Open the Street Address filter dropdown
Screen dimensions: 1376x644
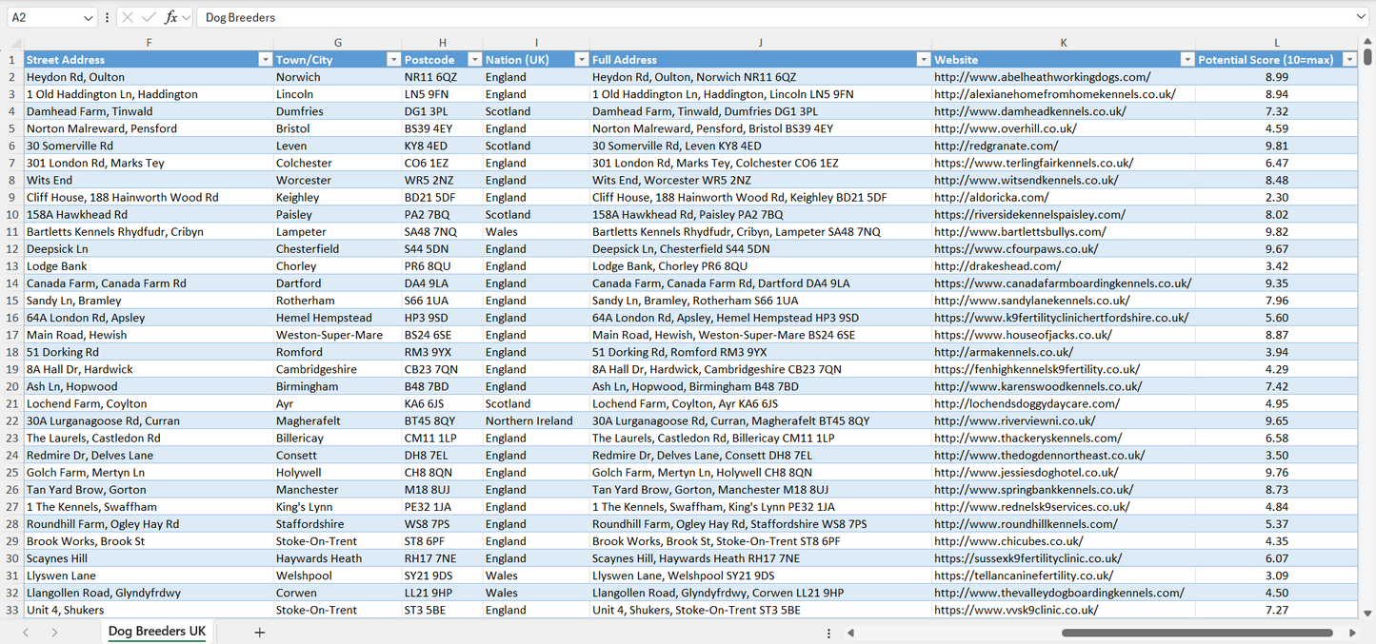tap(265, 60)
